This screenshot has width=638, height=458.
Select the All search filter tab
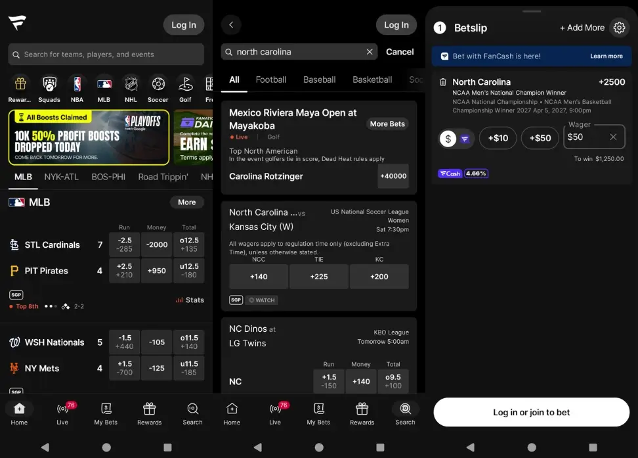(x=234, y=80)
